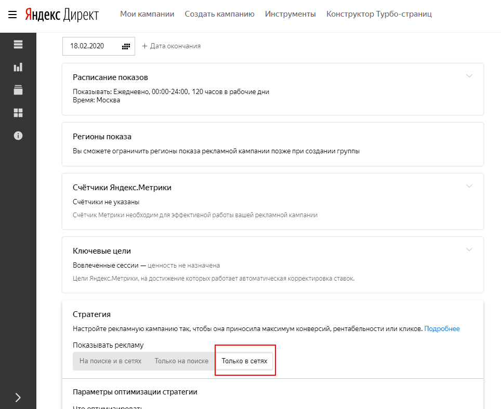The image size is (501, 409).
Task: Expand the Счётчики Яндекс.Метрики section chevron
Action: tap(469, 186)
